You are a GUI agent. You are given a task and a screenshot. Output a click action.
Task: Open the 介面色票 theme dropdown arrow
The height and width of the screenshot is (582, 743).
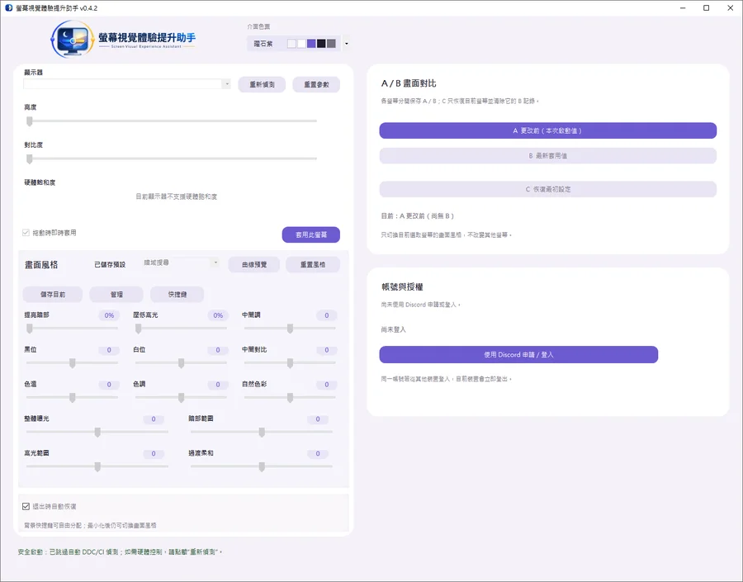tap(347, 44)
